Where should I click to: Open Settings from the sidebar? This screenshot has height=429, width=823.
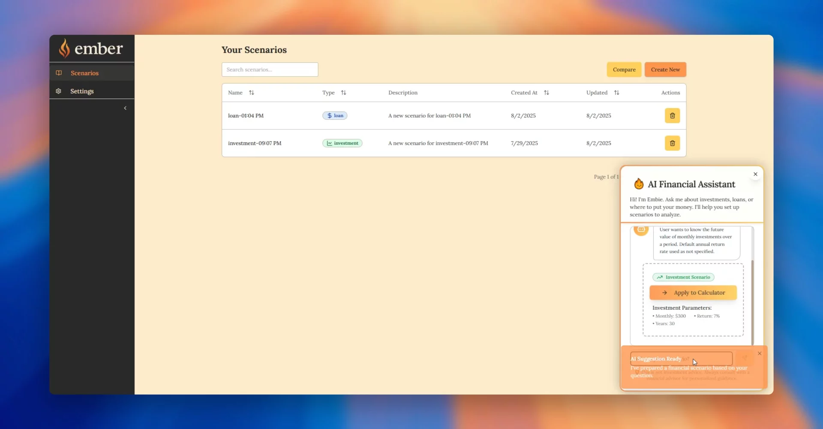click(x=82, y=91)
